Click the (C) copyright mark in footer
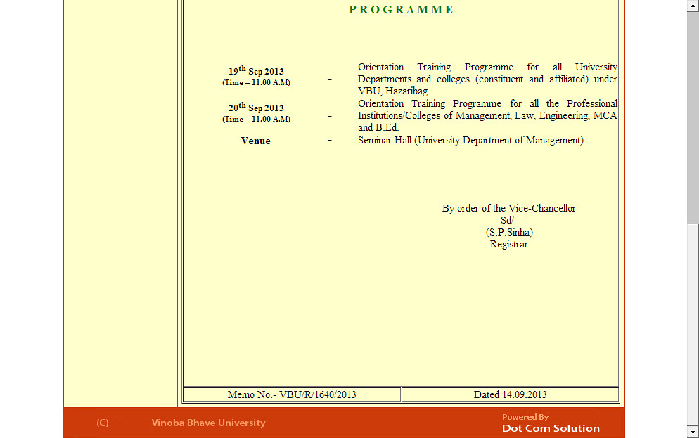The width and height of the screenshot is (699, 438). [103, 423]
